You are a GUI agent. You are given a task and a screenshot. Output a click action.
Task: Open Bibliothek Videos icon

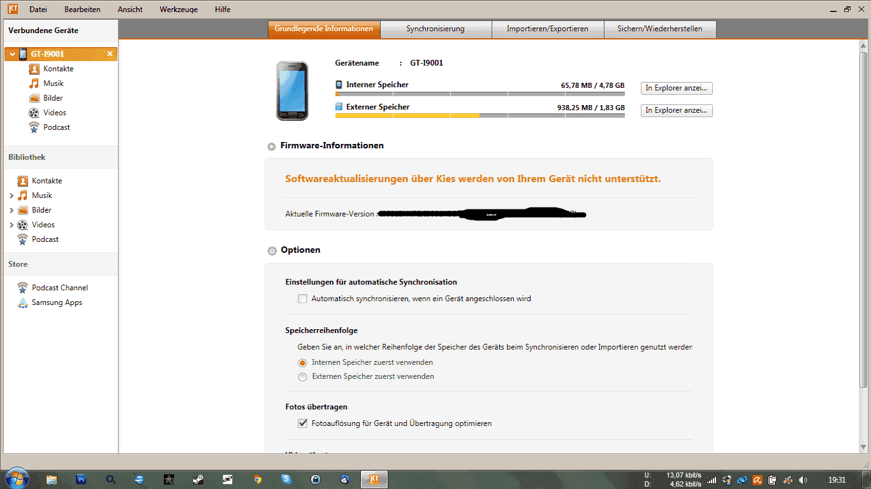[22, 225]
